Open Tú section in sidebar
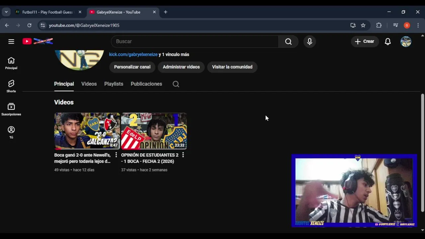The width and height of the screenshot is (425, 239). (x=11, y=132)
